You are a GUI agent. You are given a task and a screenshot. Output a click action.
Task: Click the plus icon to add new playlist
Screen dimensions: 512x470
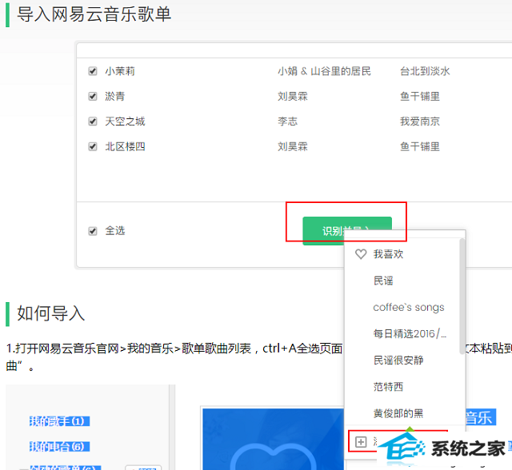click(361, 442)
